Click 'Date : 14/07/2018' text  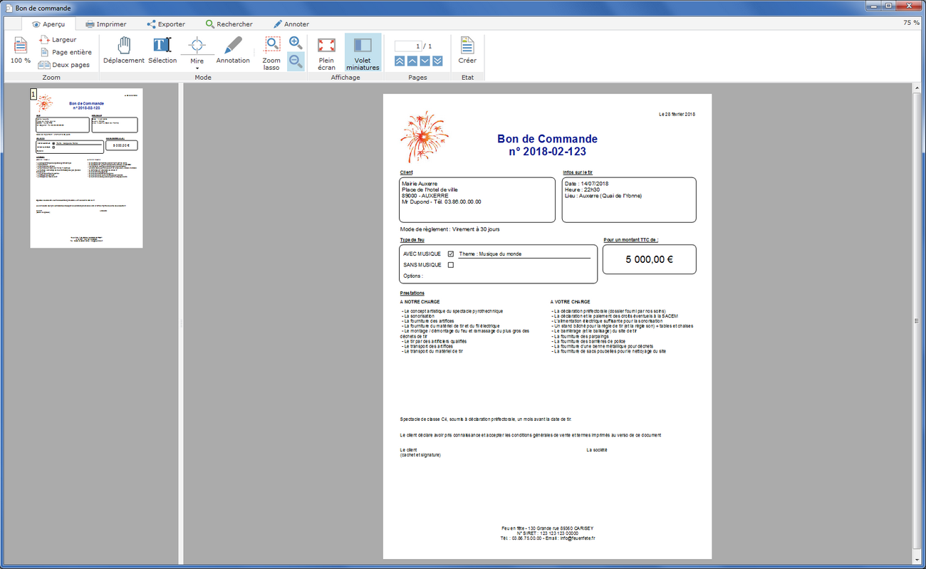click(586, 184)
